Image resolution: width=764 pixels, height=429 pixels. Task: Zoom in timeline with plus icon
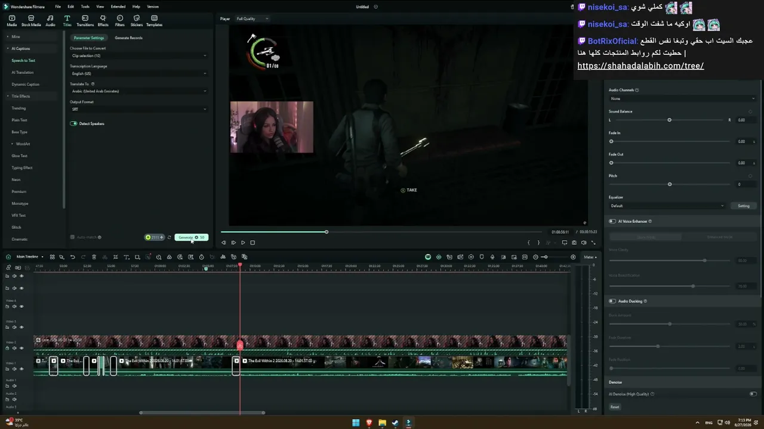click(x=573, y=257)
